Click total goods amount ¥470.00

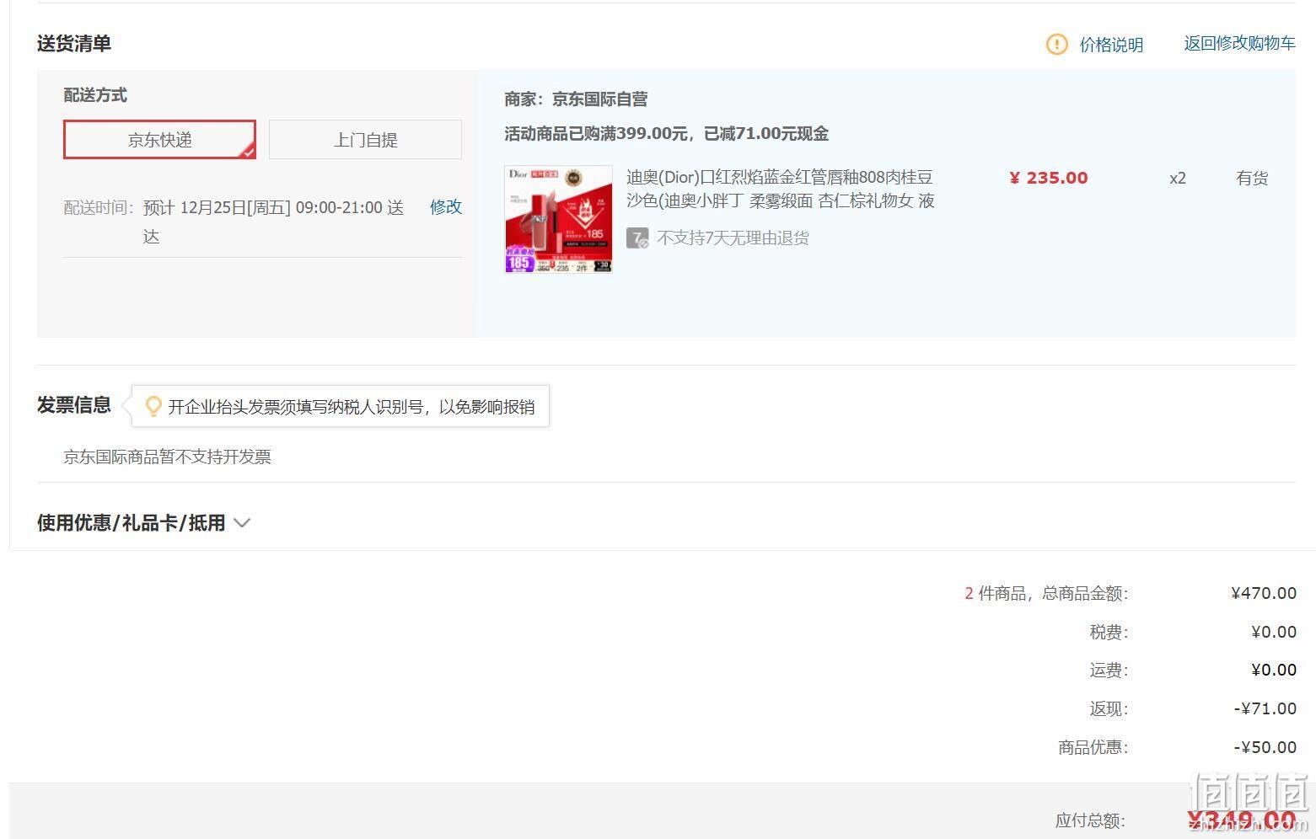[1264, 593]
